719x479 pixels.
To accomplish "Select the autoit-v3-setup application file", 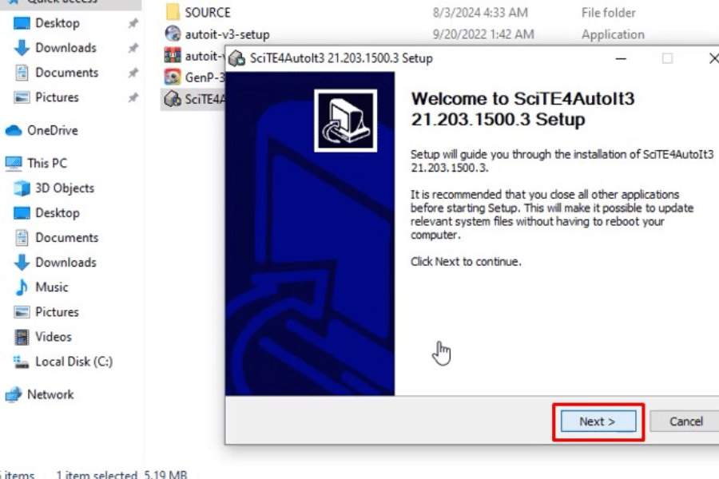I will tap(227, 34).
